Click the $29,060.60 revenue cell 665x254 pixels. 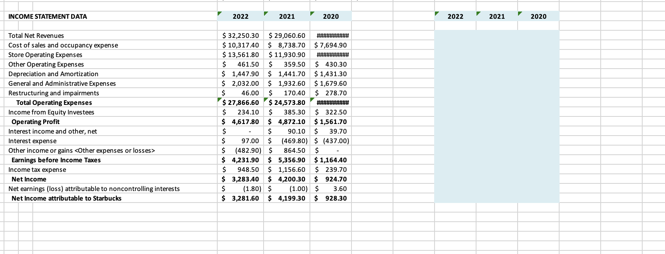287,35
